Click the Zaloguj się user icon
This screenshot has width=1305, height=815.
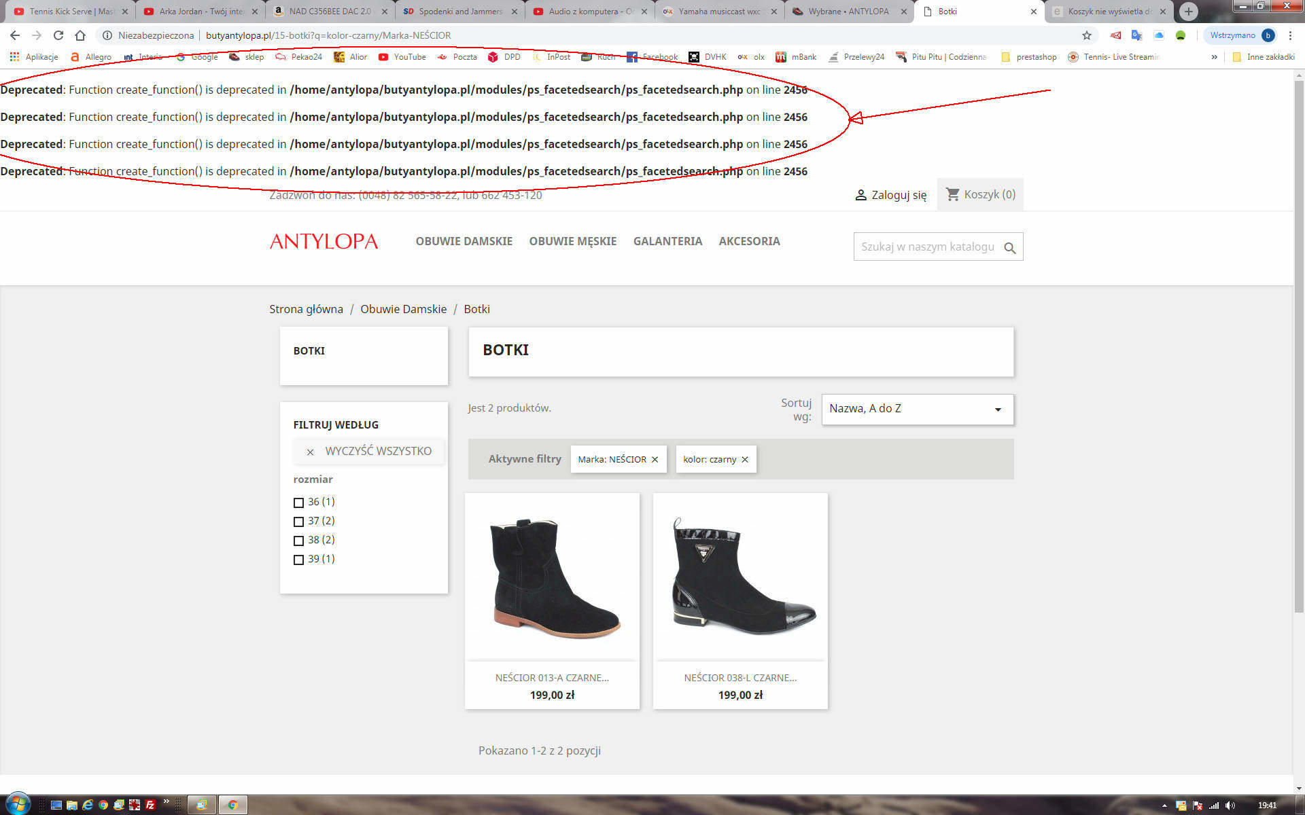[860, 195]
